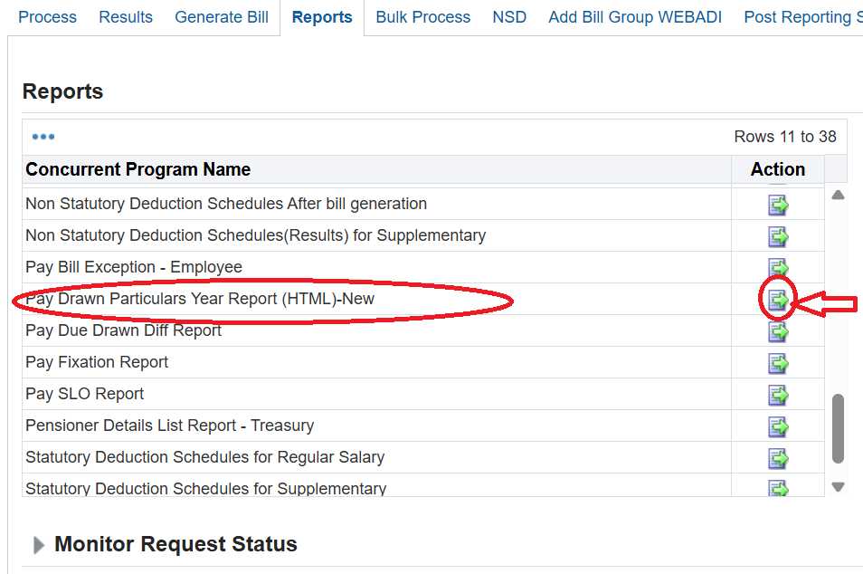This screenshot has width=863, height=574.
Task: Click the reports table scrollbar thumb
Action: (x=838, y=428)
